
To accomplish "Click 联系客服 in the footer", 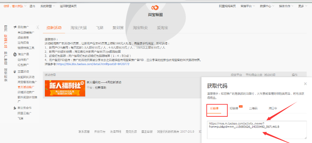I will click(x=84, y=132).
